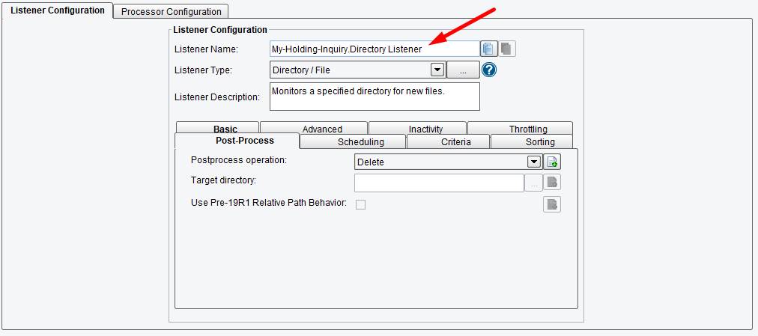
Task: Click into the Listener Name text field
Action: pyautogui.click(x=375, y=49)
